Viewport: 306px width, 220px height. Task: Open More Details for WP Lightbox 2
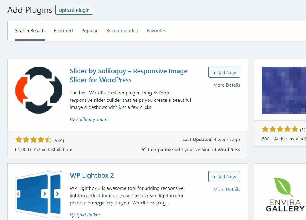[227, 189]
